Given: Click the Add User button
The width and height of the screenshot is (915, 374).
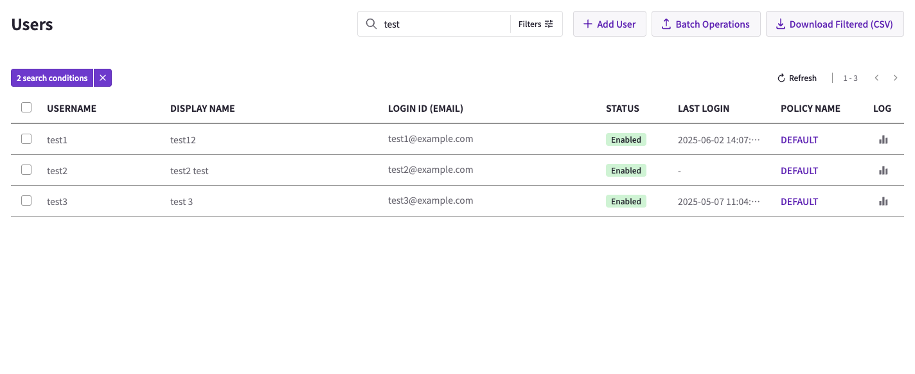Looking at the screenshot, I should pos(609,24).
